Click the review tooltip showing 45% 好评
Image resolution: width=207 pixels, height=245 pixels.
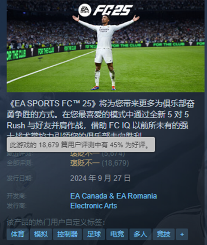tap(81, 145)
